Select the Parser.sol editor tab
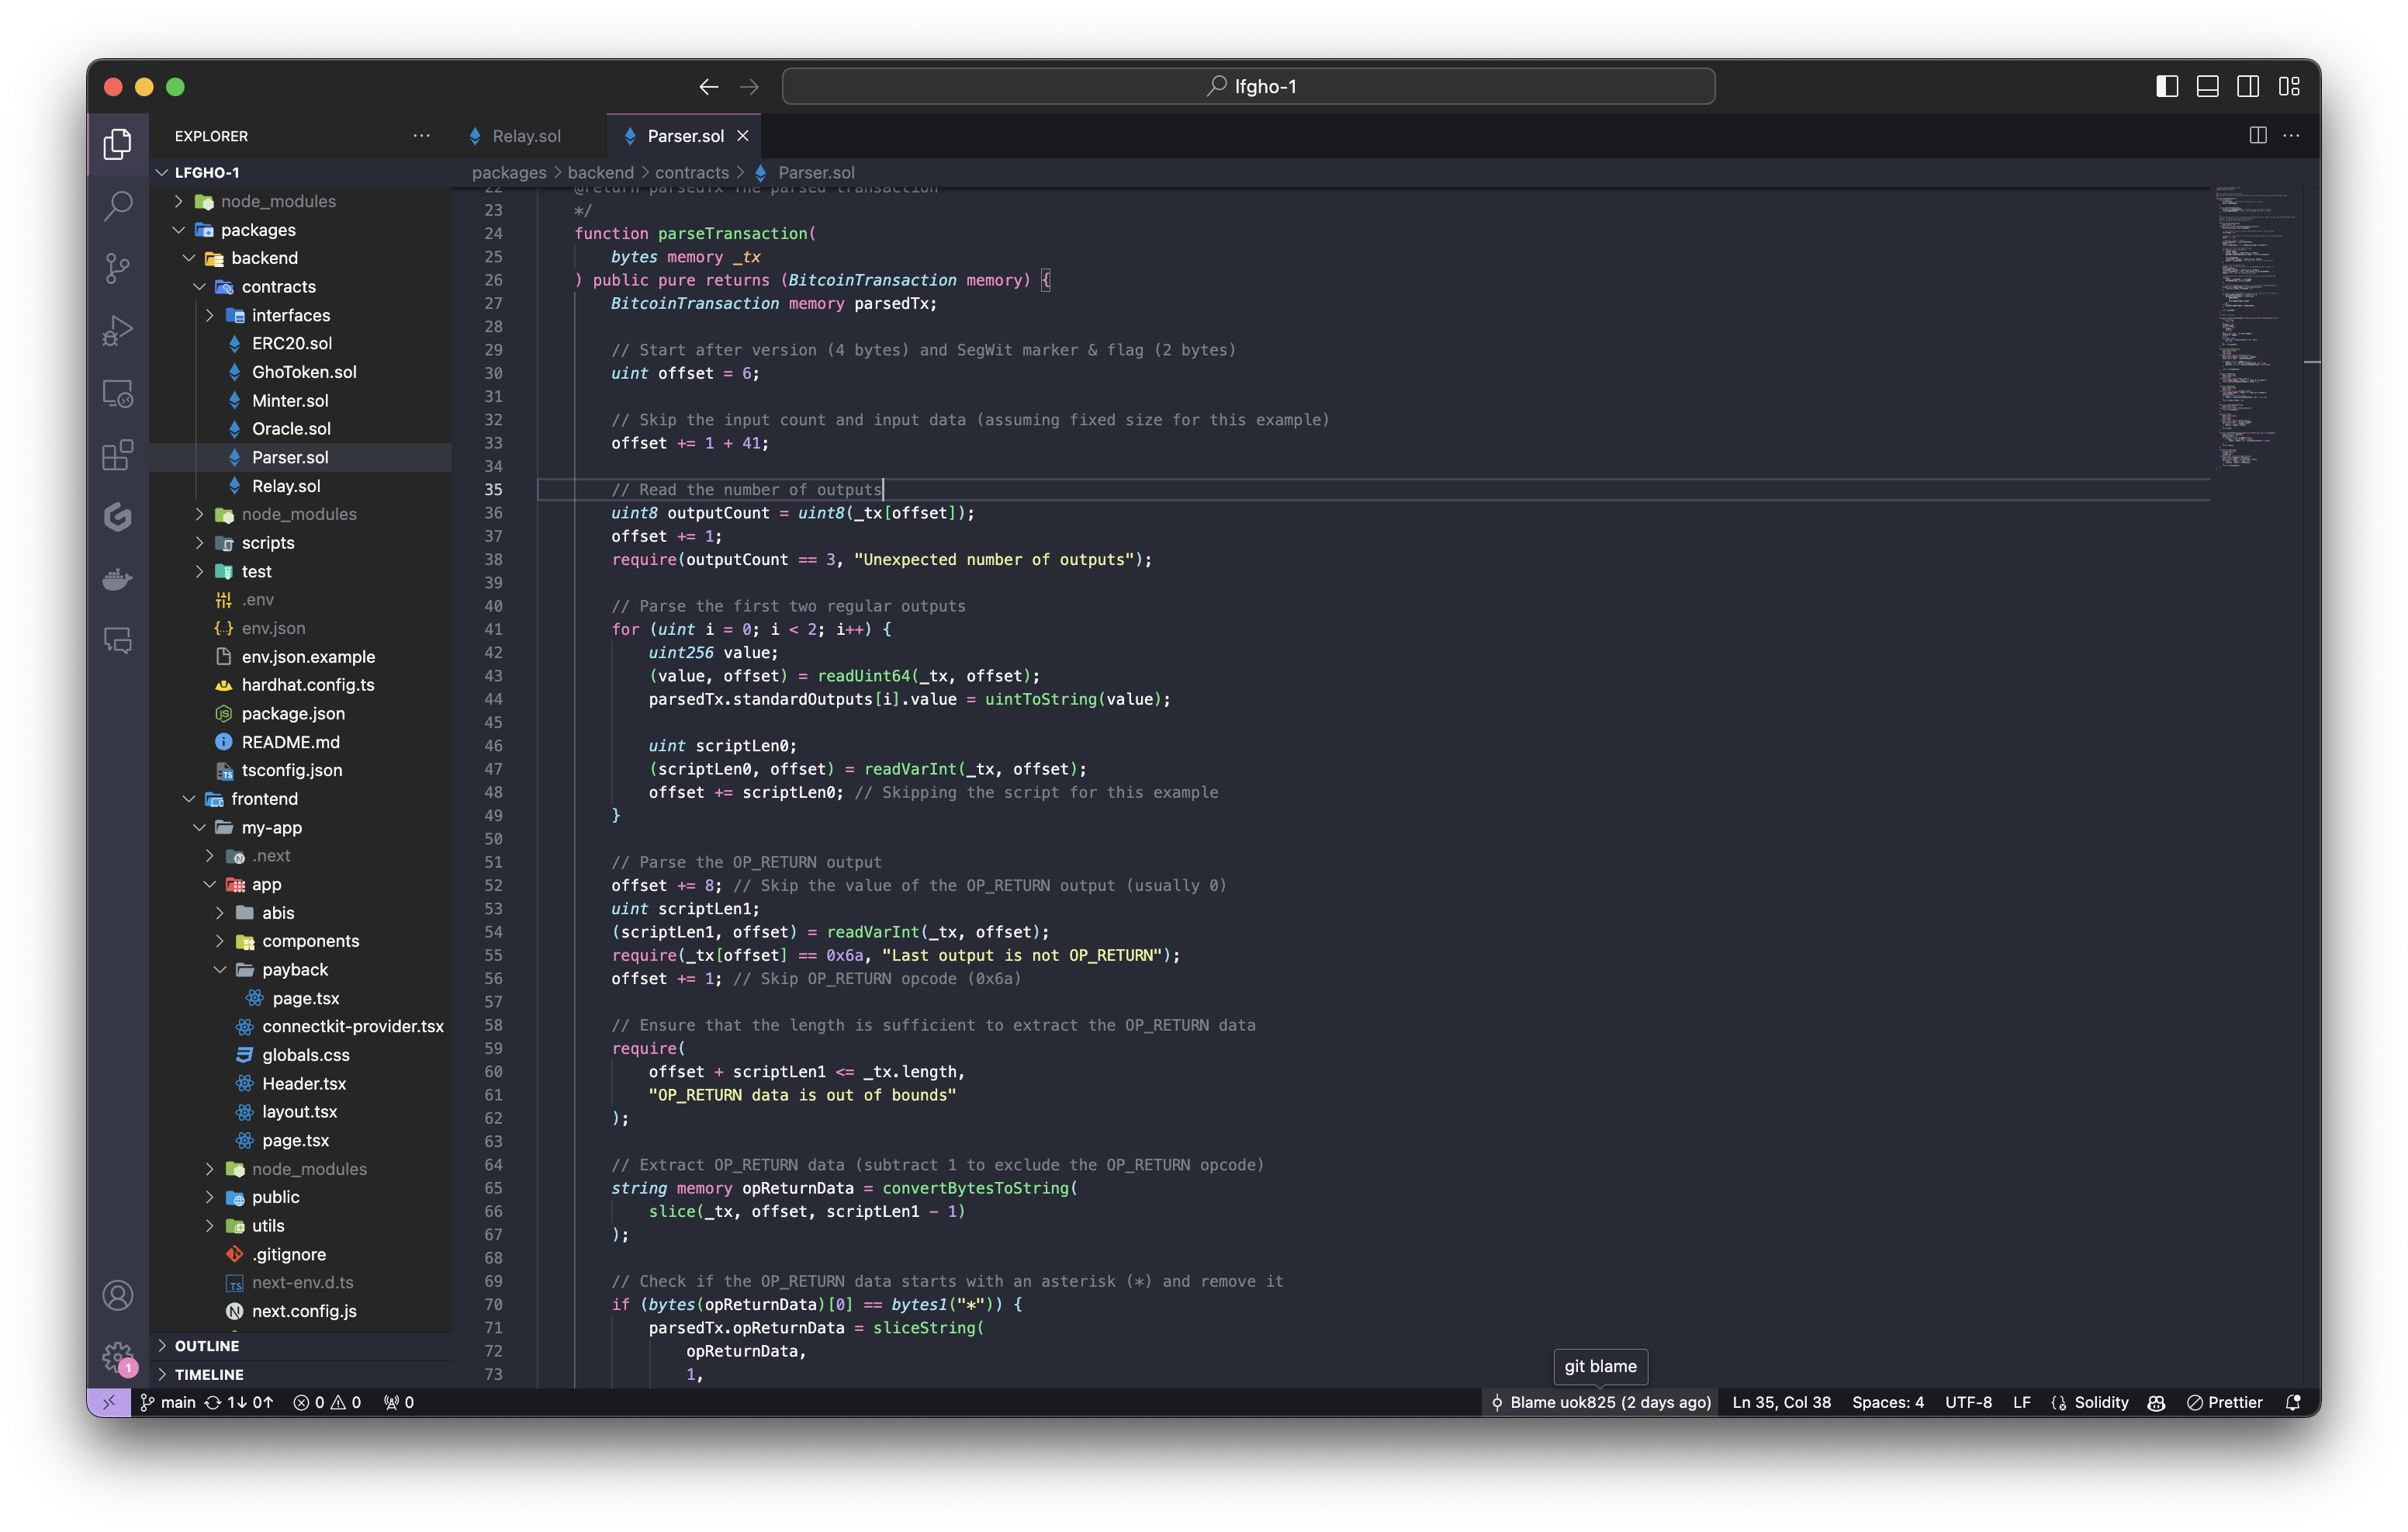The height and width of the screenshot is (1532, 2408). (685, 135)
